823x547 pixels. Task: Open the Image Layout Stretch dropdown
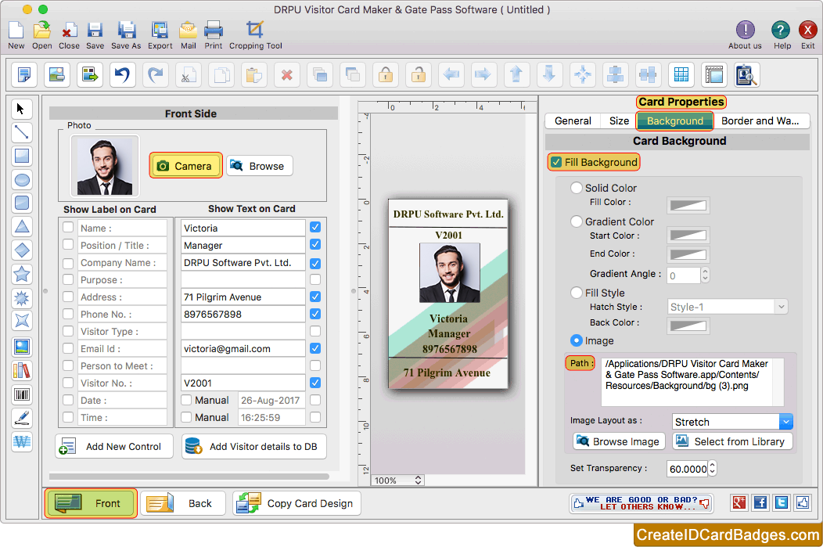(x=732, y=422)
